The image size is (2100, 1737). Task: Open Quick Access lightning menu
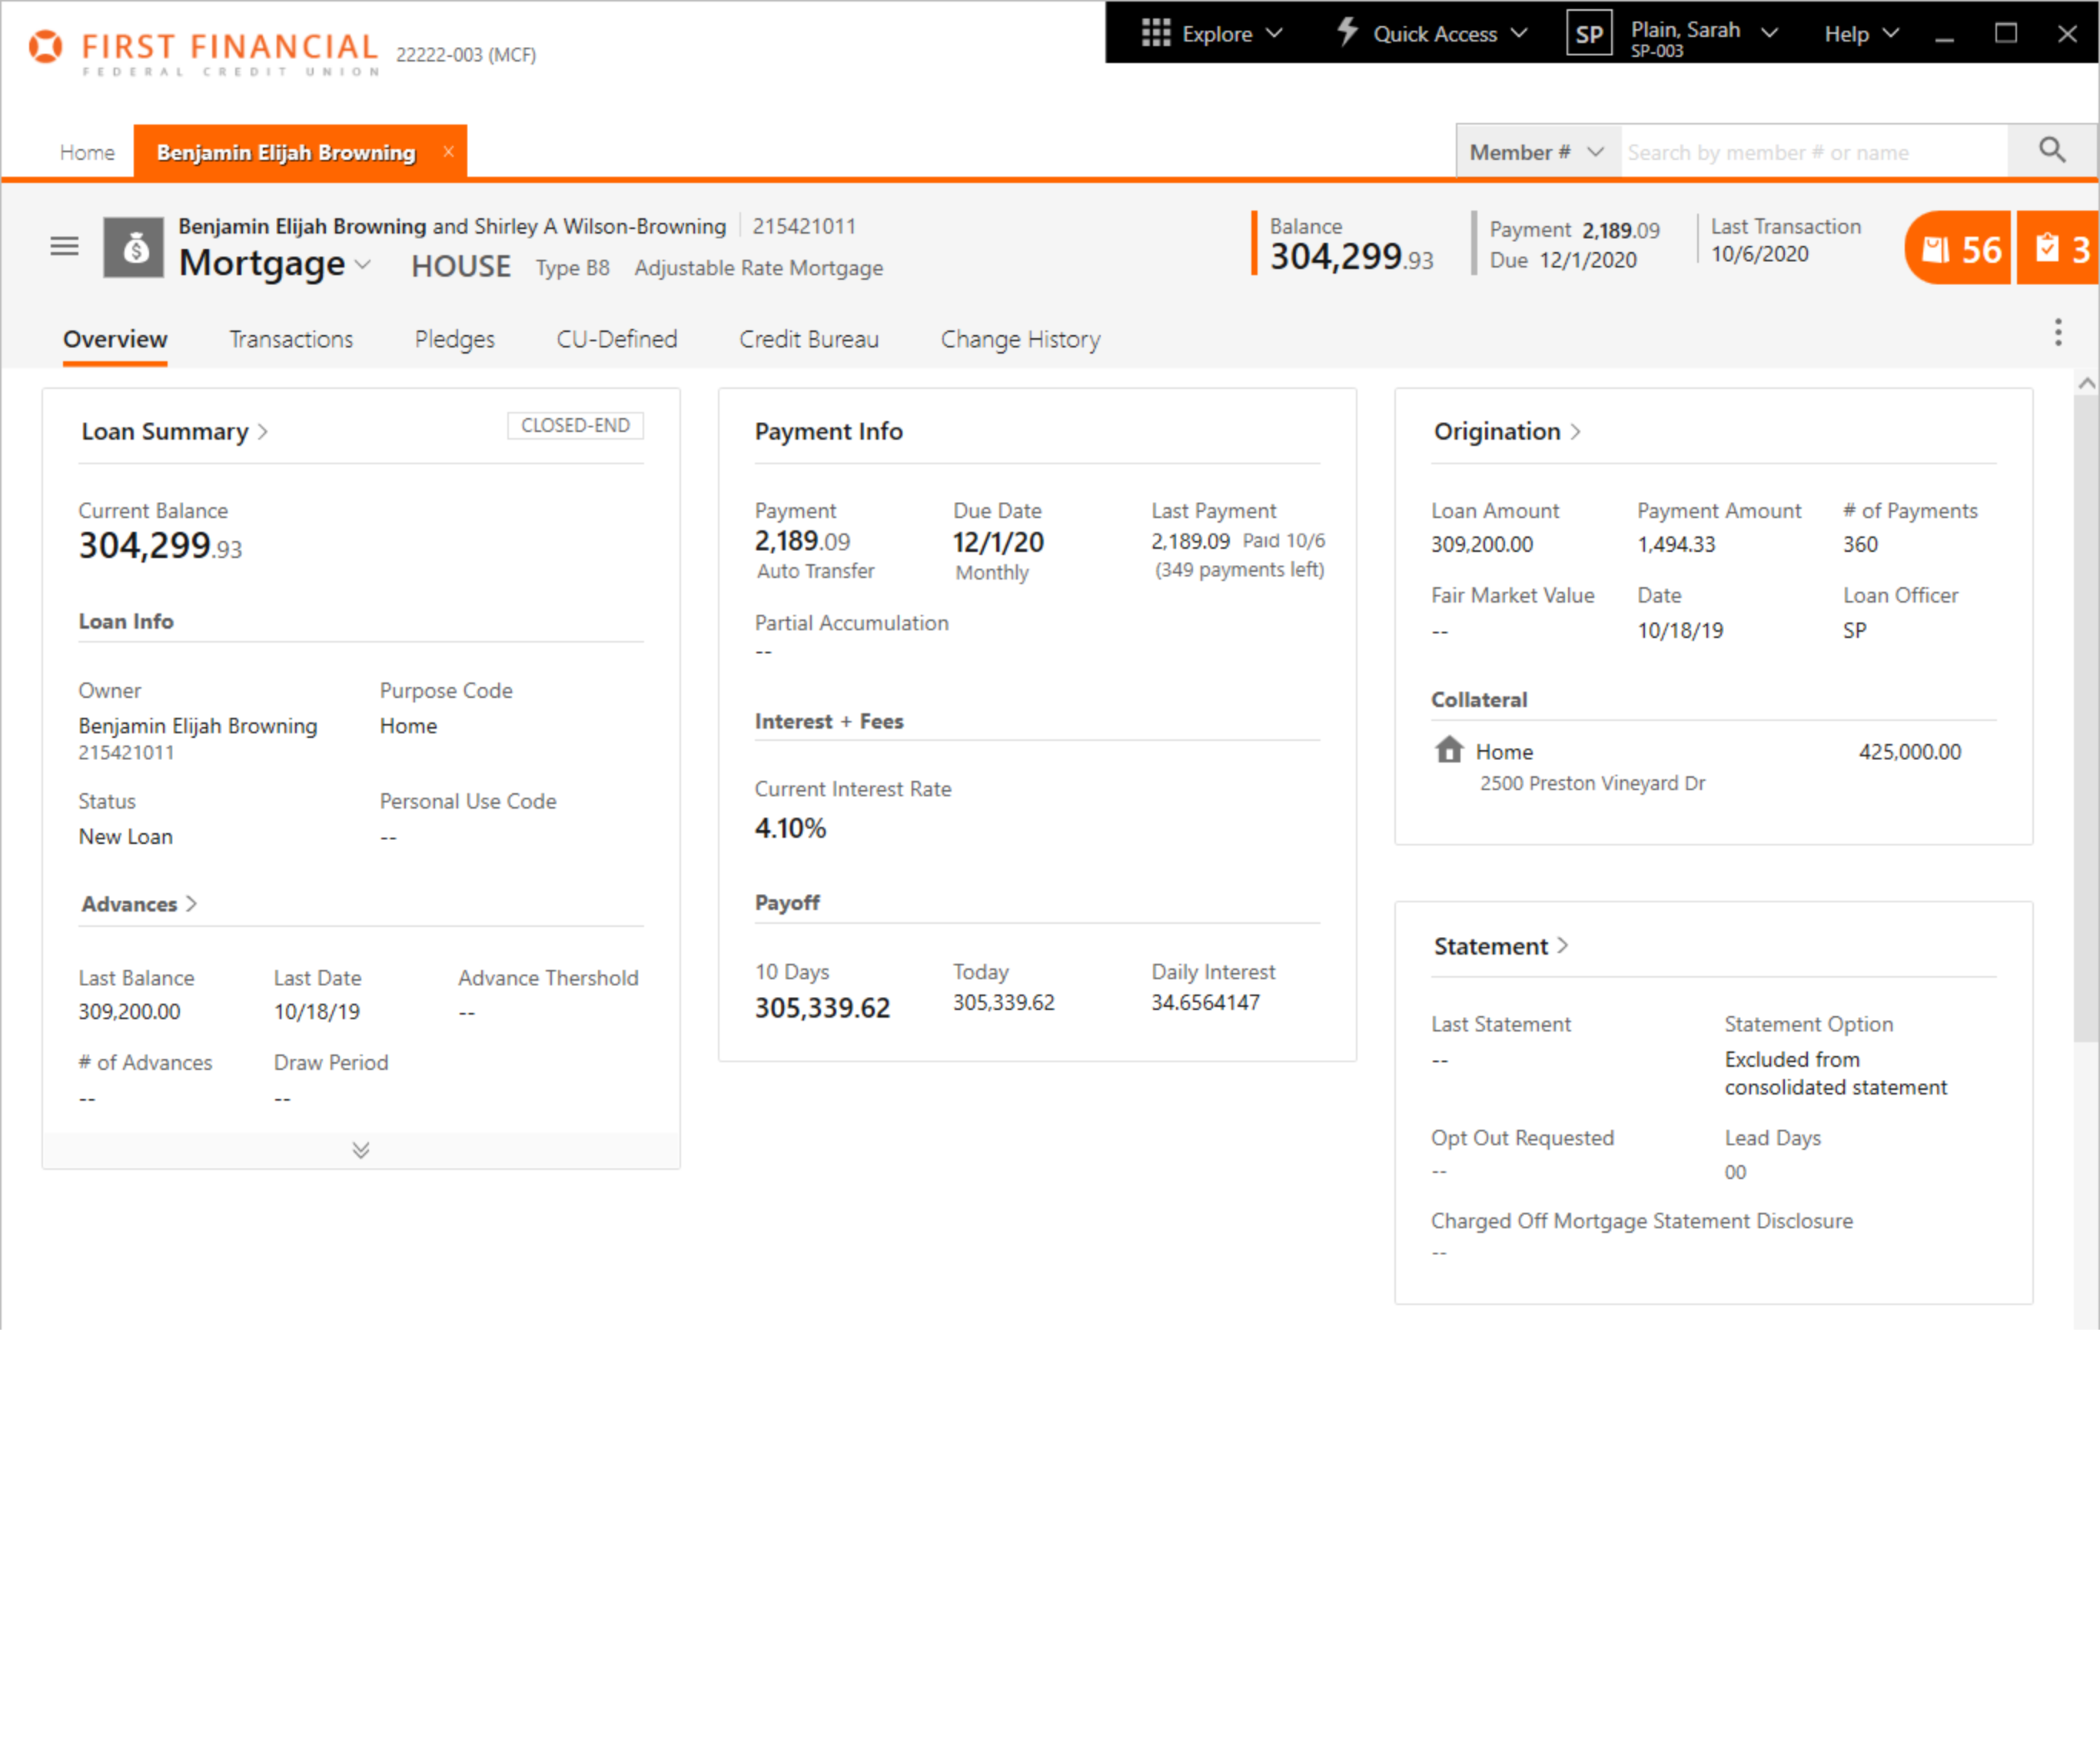pyautogui.click(x=1432, y=33)
